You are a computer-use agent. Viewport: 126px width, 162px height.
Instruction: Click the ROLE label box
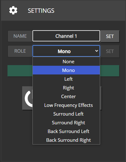[20, 51]
